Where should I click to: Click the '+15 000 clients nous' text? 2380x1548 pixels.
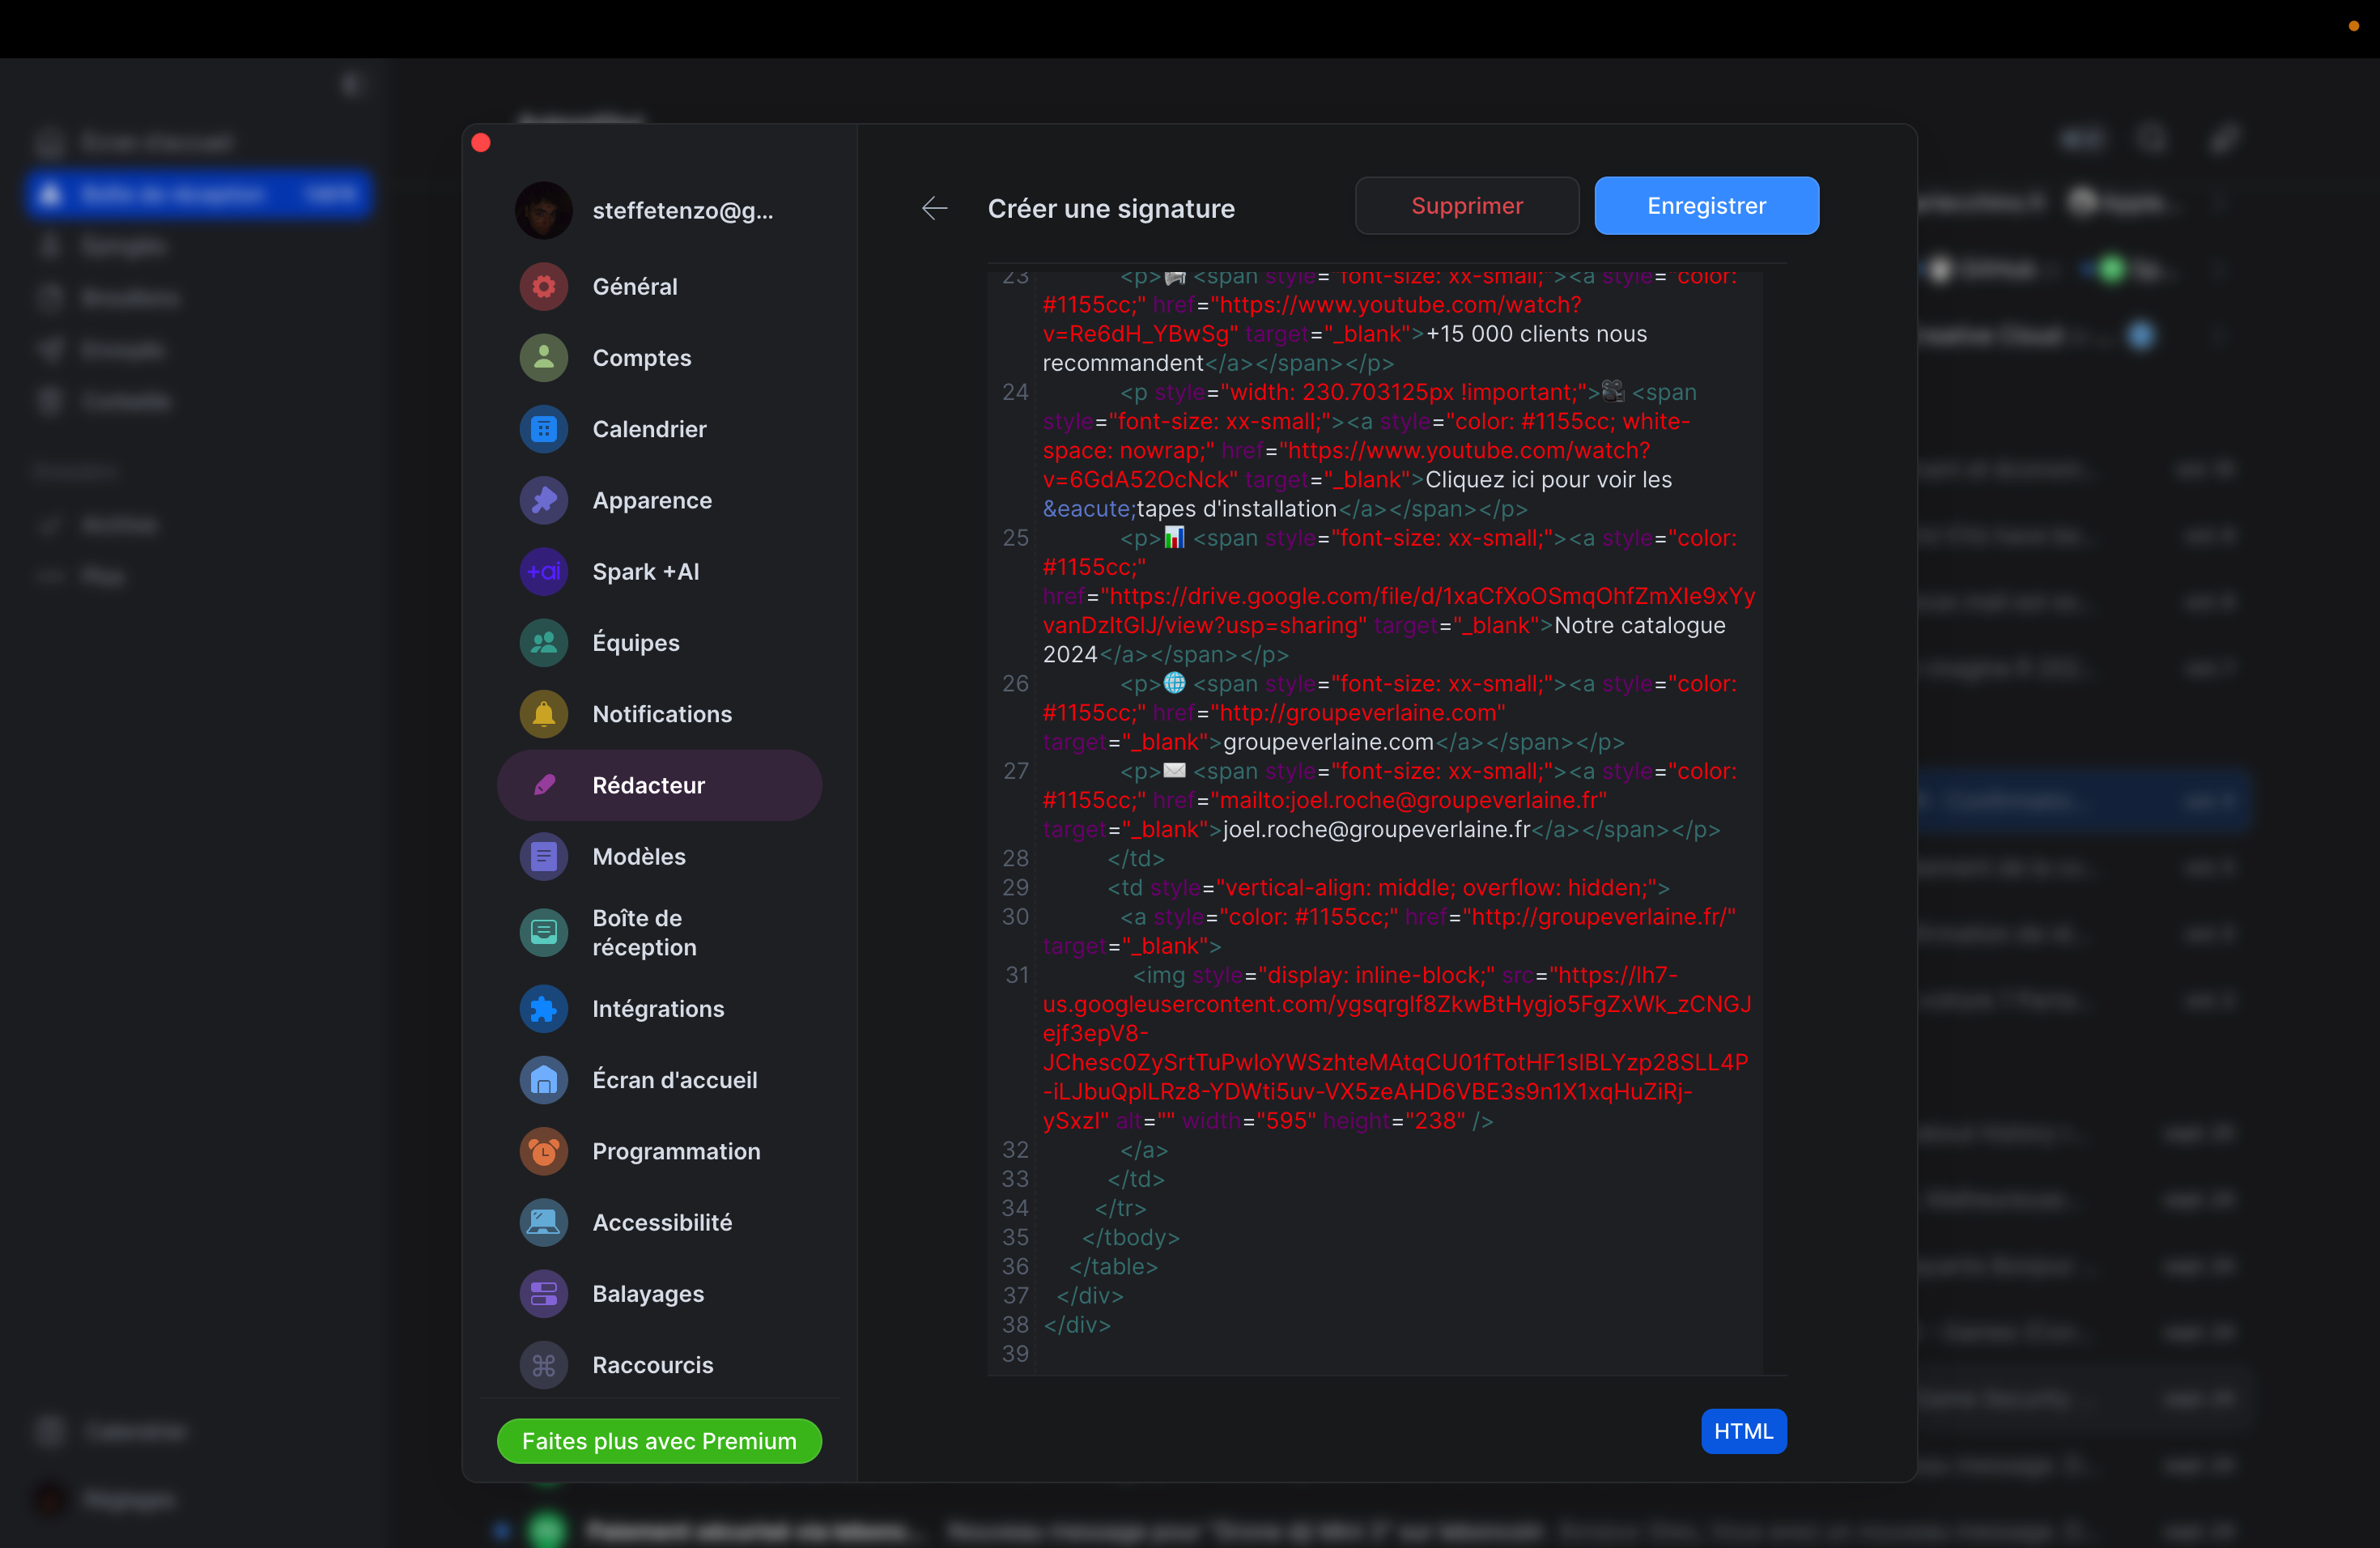(1536, 334)
